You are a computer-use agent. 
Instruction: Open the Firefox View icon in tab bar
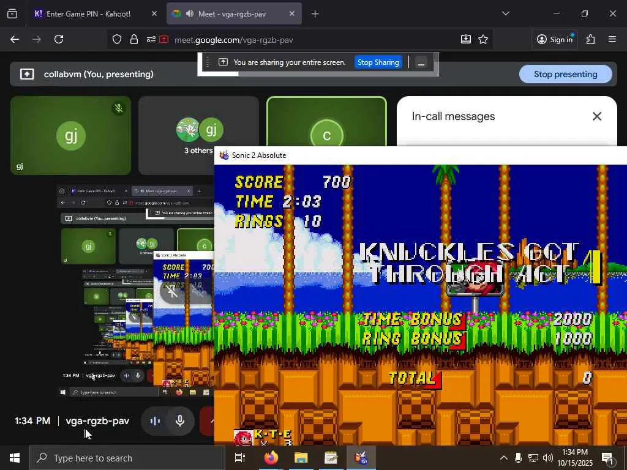(12, 13)
